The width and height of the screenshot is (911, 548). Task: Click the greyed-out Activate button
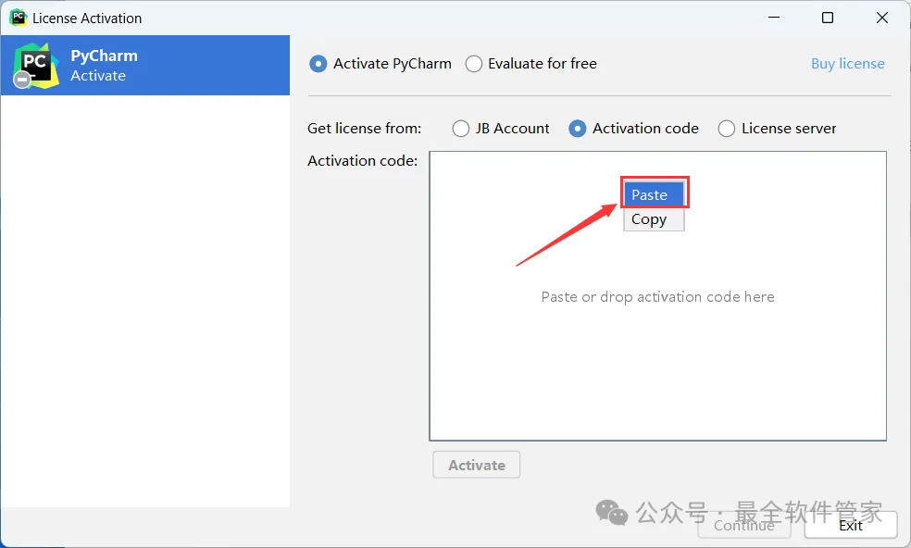click(477, 465)
